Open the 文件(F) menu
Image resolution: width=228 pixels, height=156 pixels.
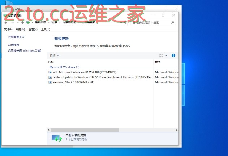[x=8, y=30]
